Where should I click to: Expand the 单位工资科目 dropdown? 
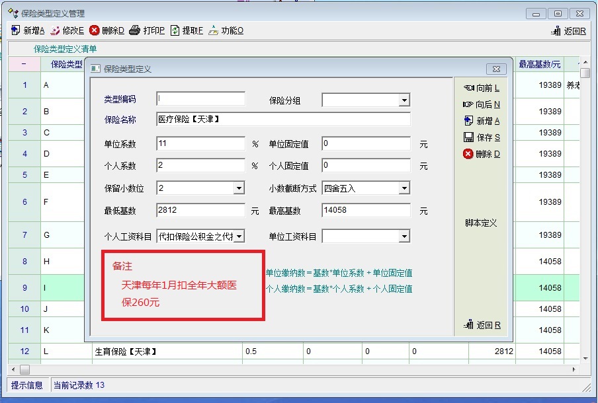(x=404, y=237)
